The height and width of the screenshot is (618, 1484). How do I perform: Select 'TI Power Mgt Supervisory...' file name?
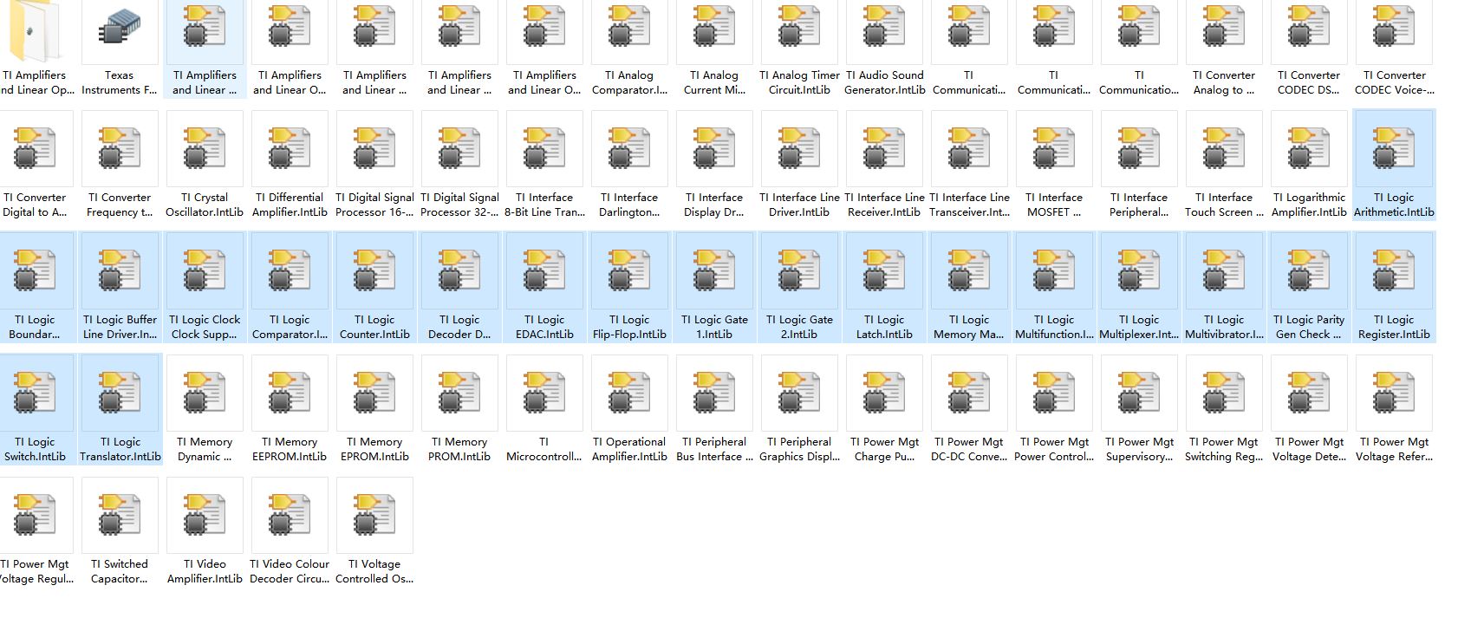(1139, 449)
